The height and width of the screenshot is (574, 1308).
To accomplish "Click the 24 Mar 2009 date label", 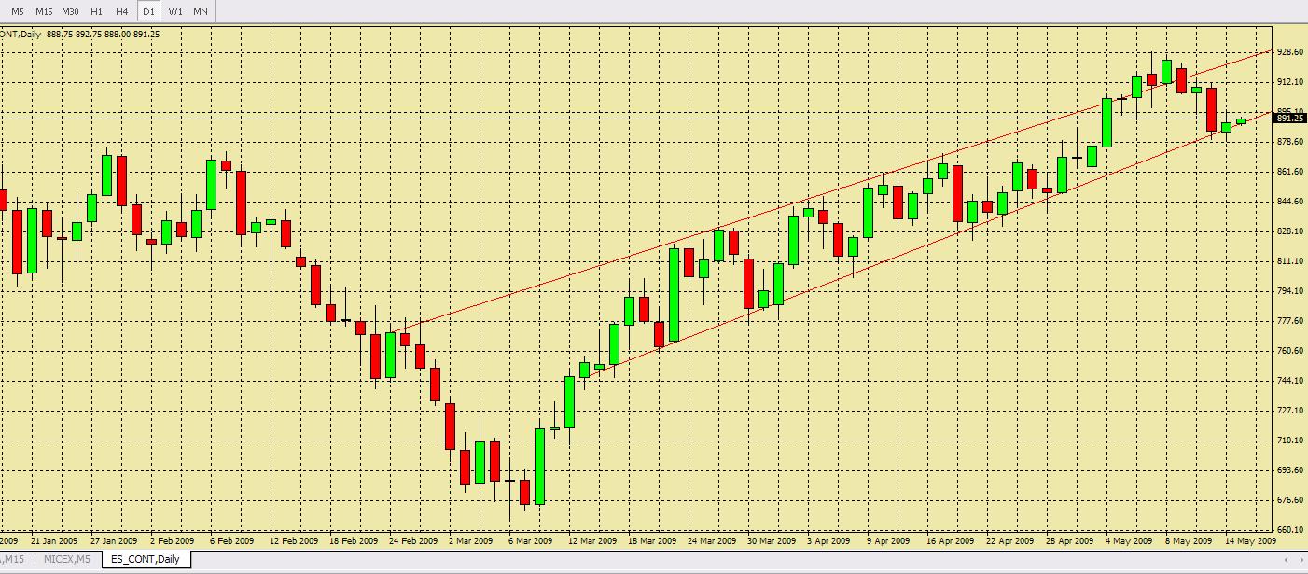I will (x=712, y=540).
